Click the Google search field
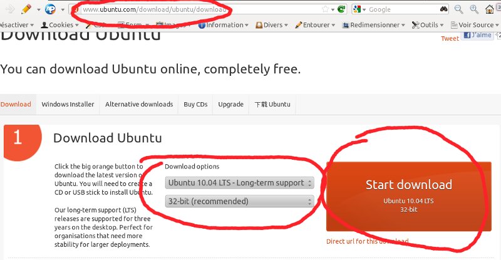 (403, 9)
